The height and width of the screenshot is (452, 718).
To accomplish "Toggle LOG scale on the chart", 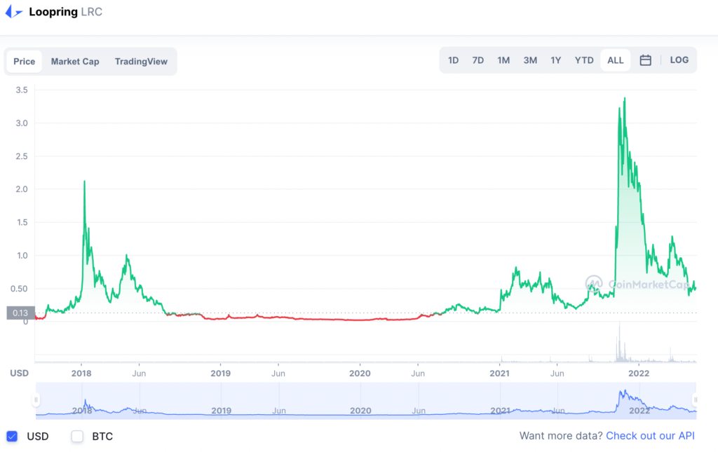I will coord(679,60).
